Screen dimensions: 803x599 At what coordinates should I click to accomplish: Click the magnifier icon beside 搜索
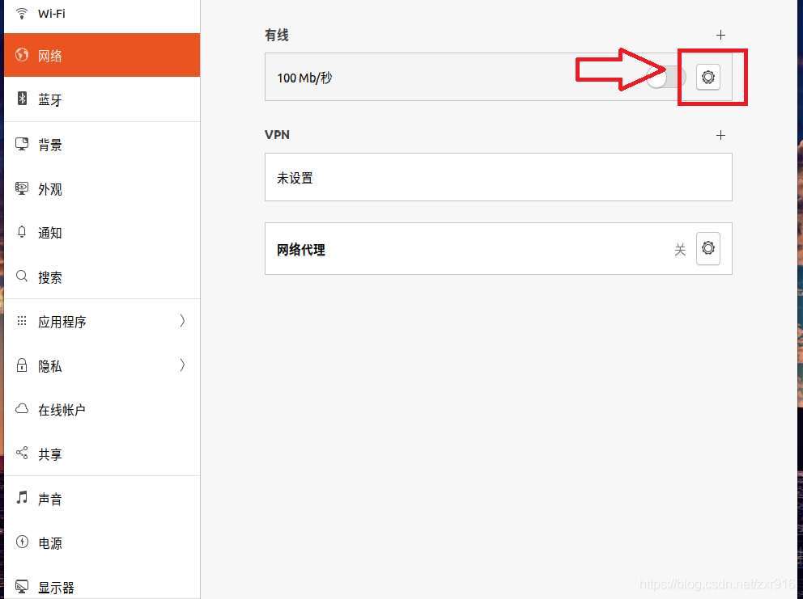[22, 276]
